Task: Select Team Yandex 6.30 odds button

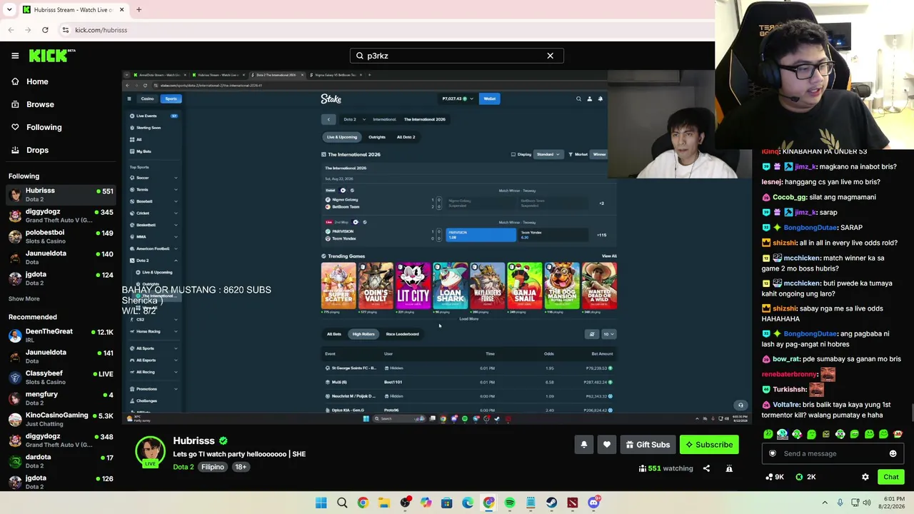Action: pos(553,234)
